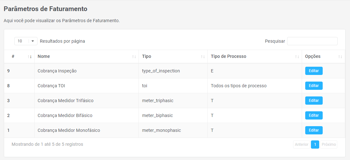Select page 1 in pagination
This screenshot has width=350, height=160.
pyautogui.click(x=315, y=145)
